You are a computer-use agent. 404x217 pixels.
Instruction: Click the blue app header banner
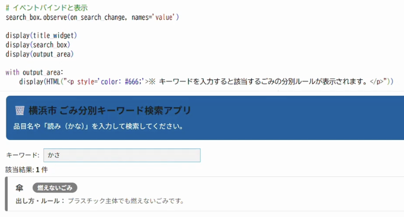205,118
